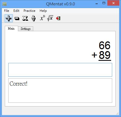Image resolution: width=121 pixels, height=117 pixels.
Task: Click the number 66 in the problem
Action: click(x=105, y=45)
